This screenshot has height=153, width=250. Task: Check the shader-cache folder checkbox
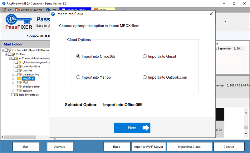click(x=16, y=86)
